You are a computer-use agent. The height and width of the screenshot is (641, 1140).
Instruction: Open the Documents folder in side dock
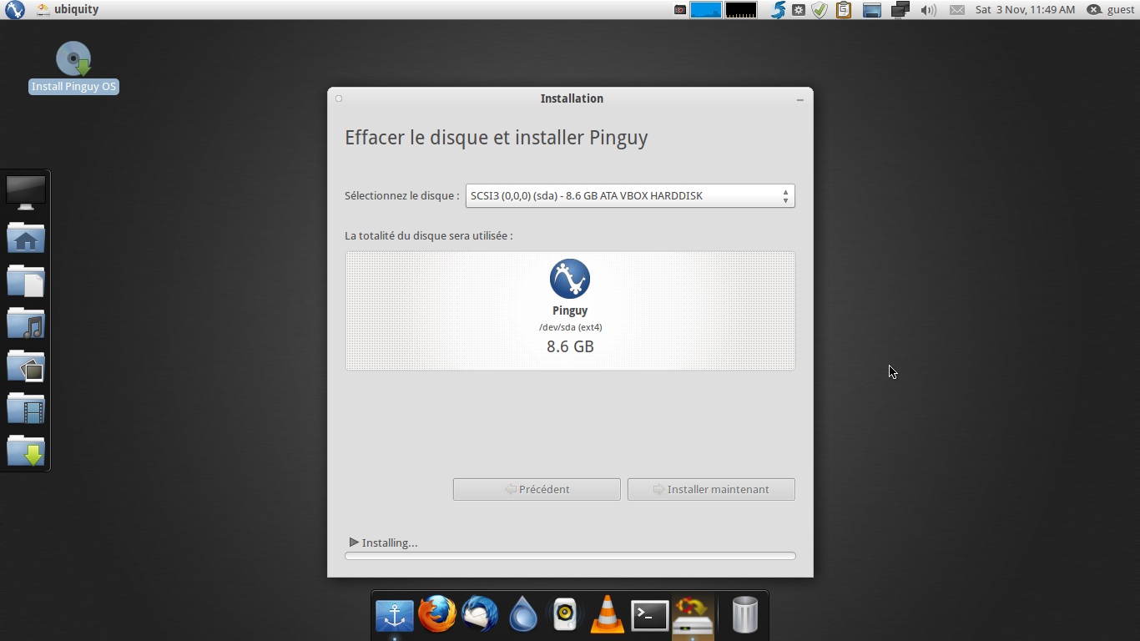click(x=26, y=280)
